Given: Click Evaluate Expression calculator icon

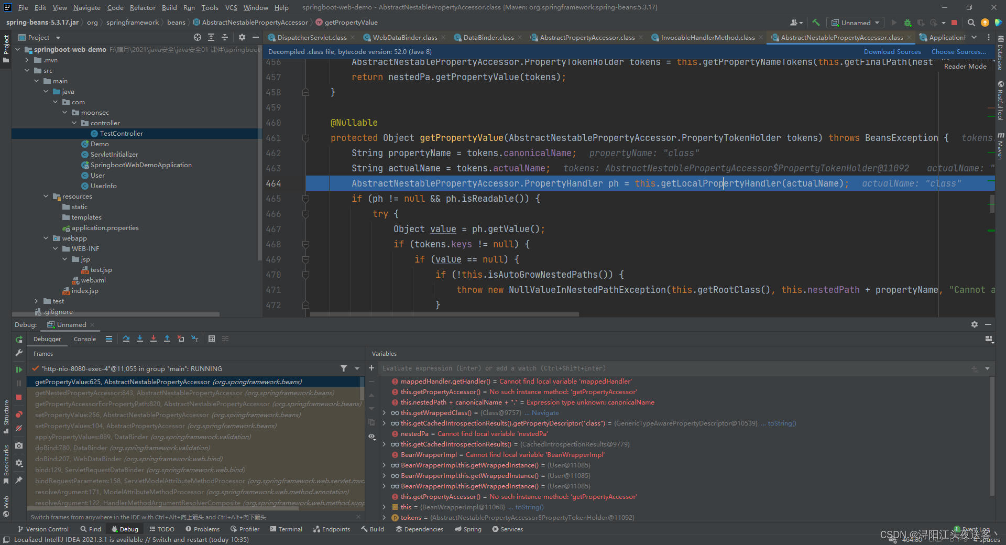Looking at the screenshot, I should 212,339.
